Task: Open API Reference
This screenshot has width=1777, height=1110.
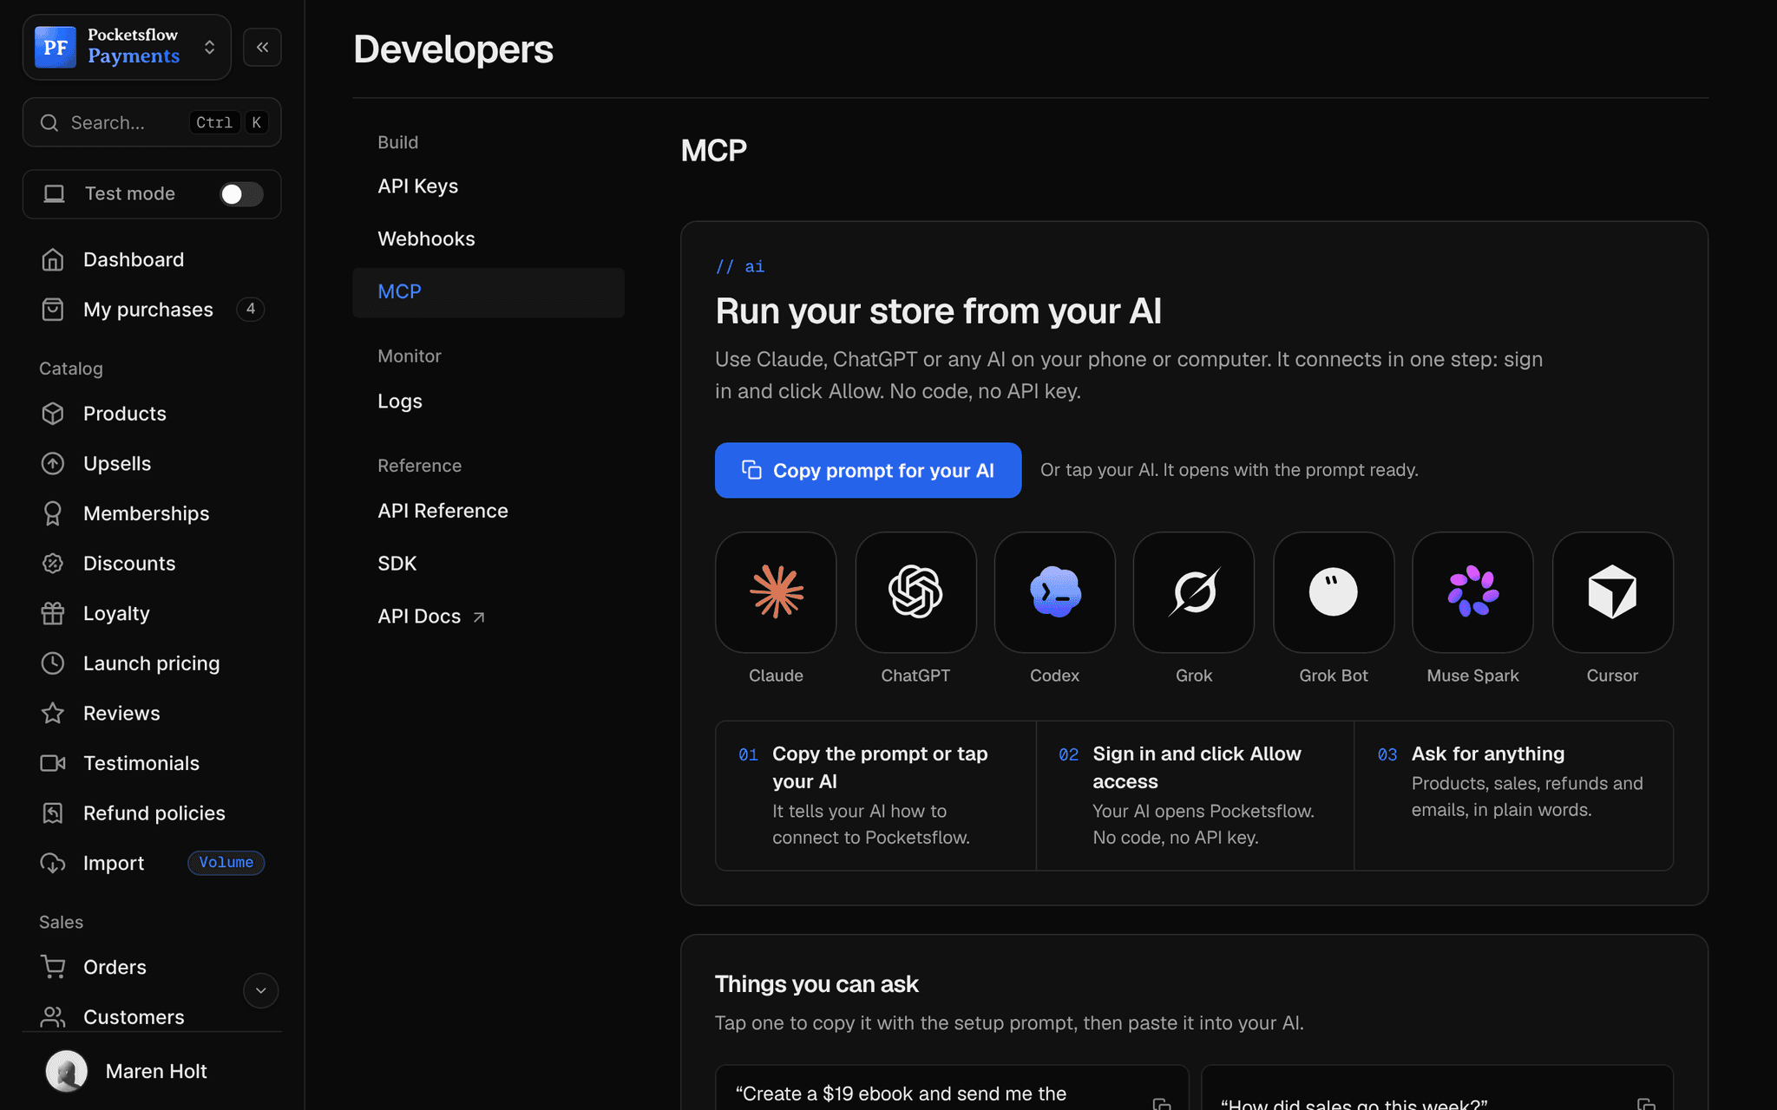Action: [489, 511]
